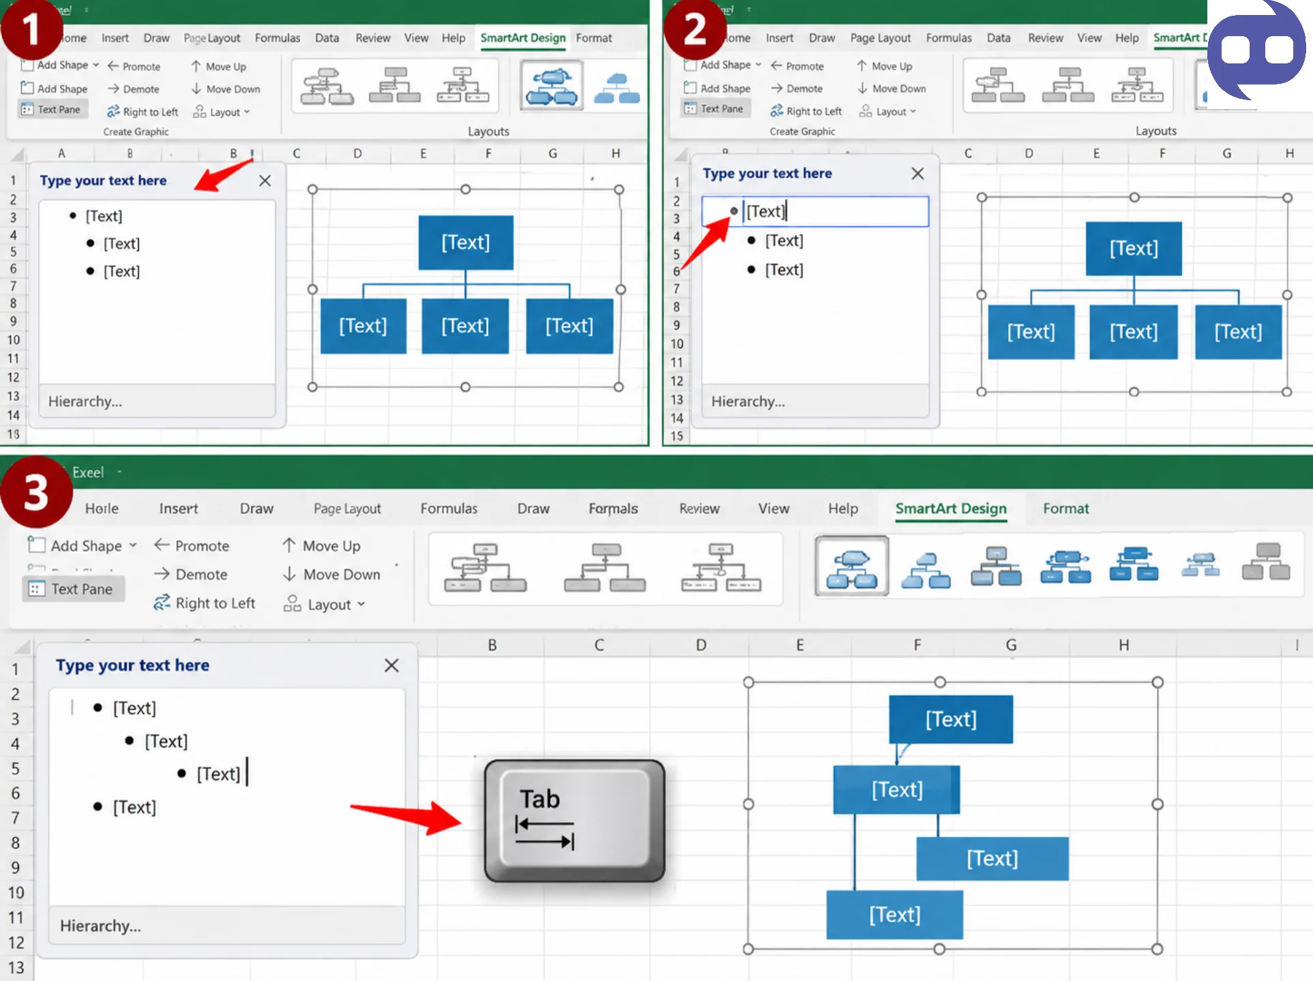Open Layout dropdown in panel 3

[x=325, y=604]
